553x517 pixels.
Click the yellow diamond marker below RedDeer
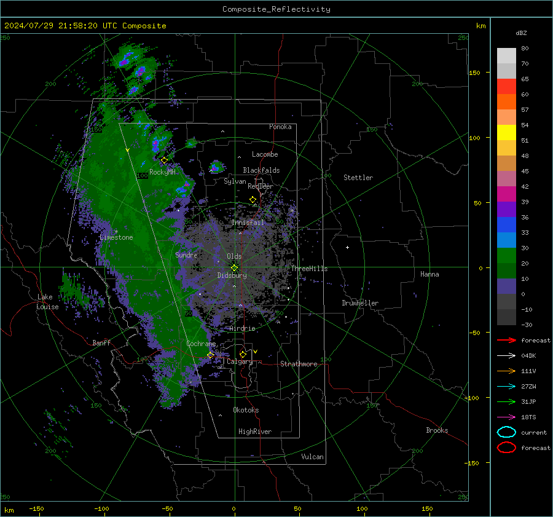[253, 200]
